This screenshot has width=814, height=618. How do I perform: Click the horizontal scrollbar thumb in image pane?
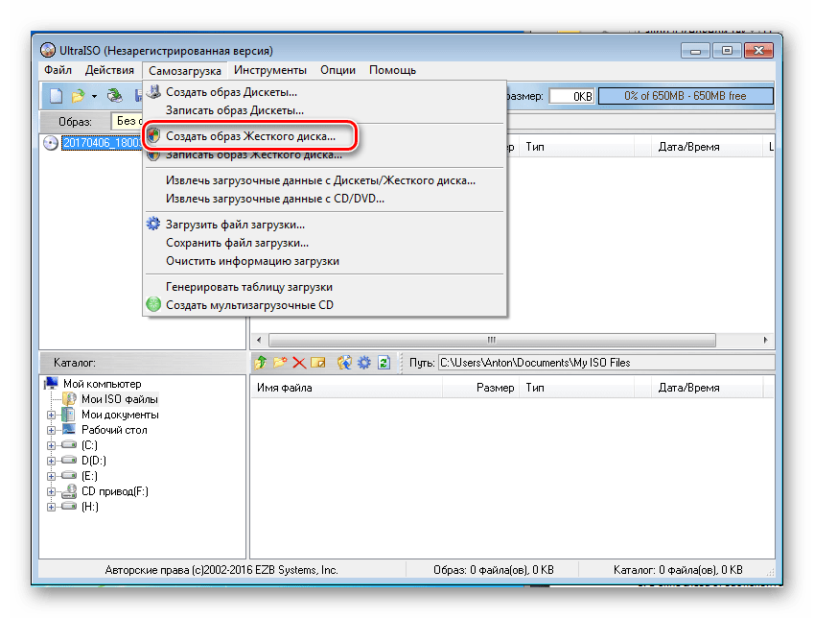[492, 340]
